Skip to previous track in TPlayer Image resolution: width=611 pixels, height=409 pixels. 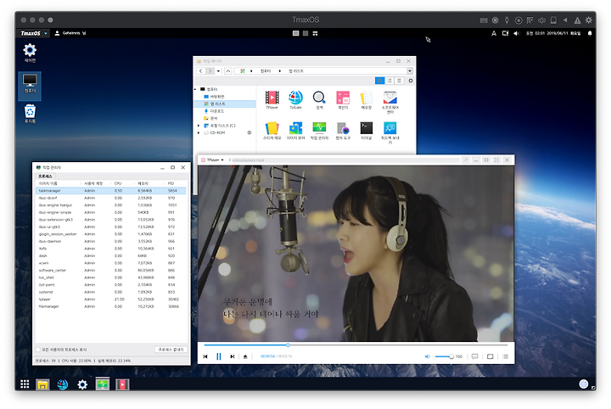pos(205,356)
